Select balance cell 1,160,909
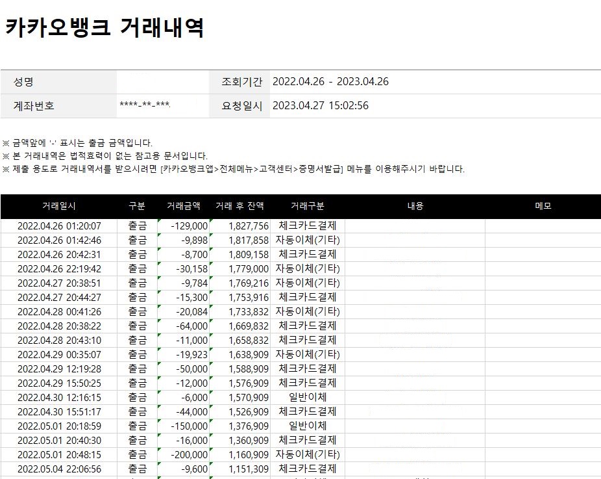This screenshot has height=479, width=601. (240, 455)
